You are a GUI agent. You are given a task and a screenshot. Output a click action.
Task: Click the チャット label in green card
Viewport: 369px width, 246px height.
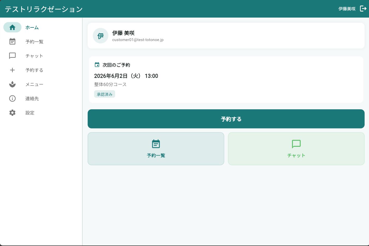296,155
